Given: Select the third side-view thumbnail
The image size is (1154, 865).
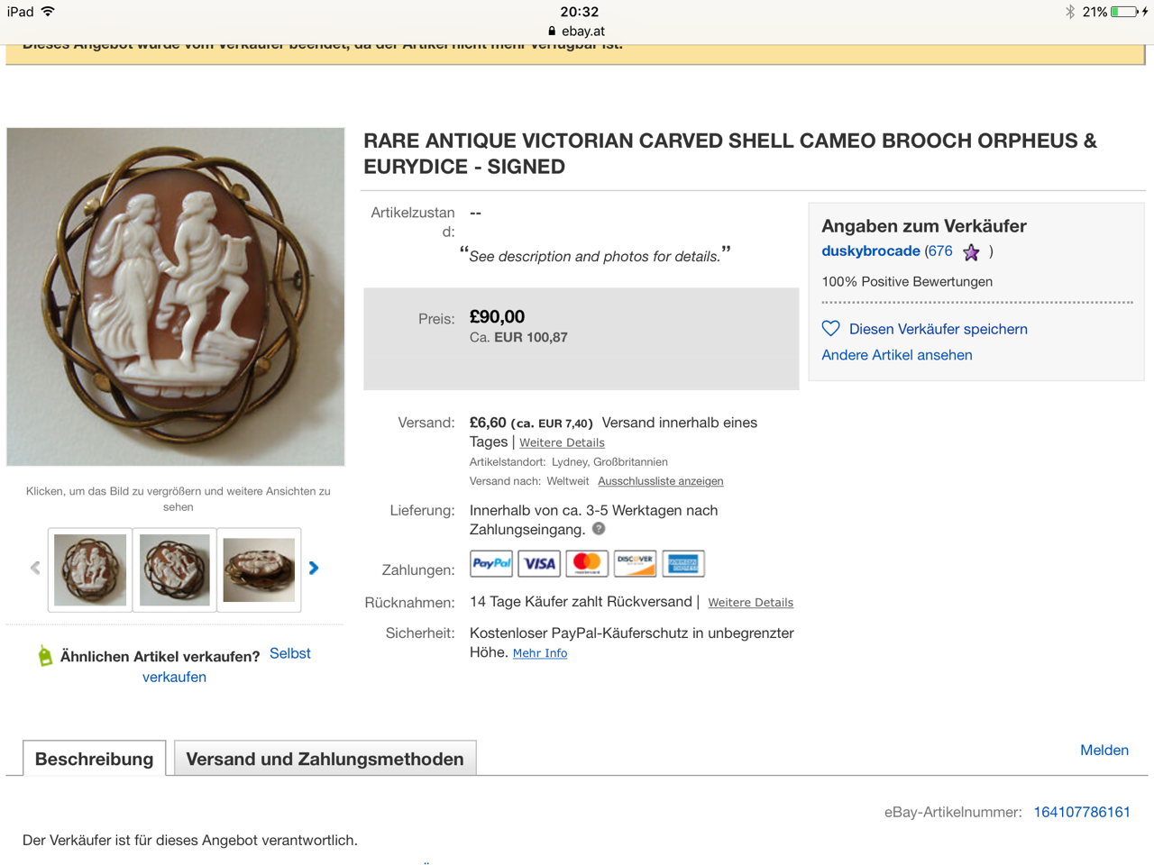Looking at the screenshot, I should 259,569.
